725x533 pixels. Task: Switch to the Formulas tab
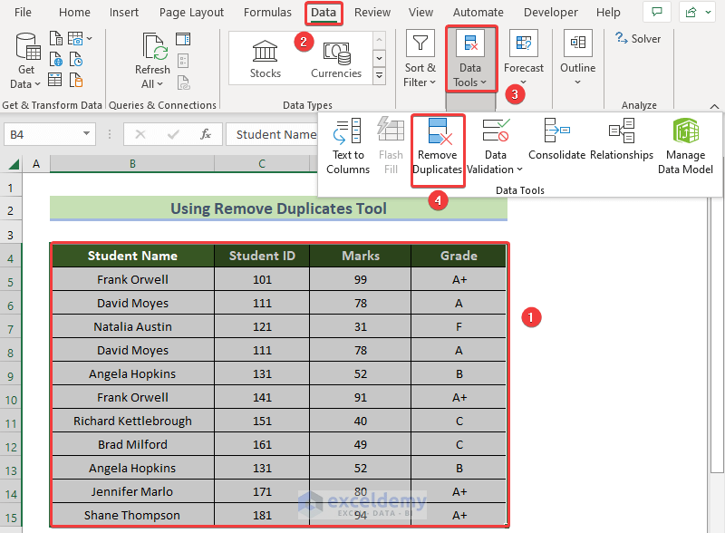point(266,13)
